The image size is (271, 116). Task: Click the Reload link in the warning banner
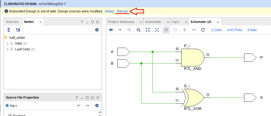[x=122, y=11]
